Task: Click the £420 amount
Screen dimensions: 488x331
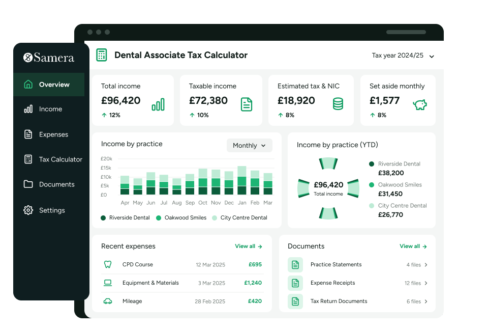Action: coord(255,301)
